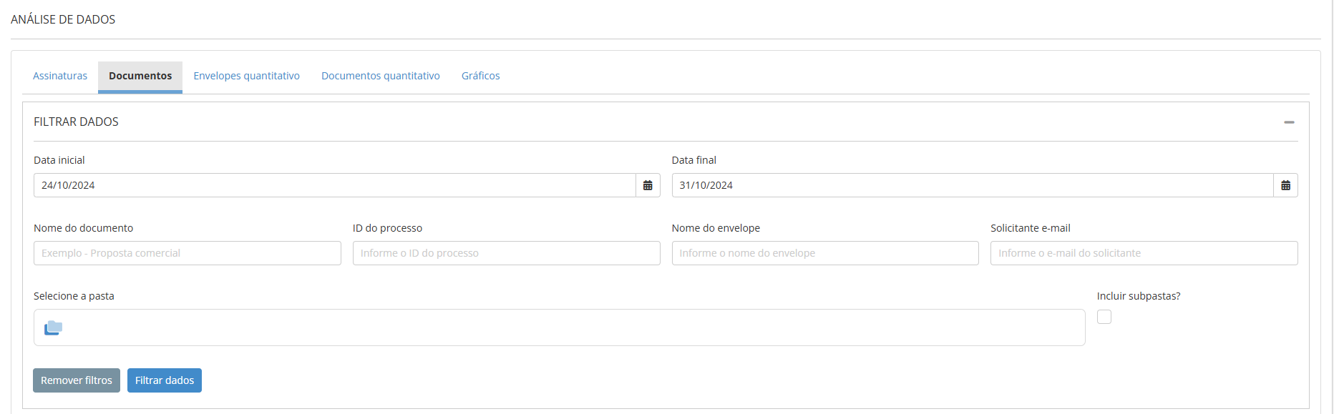Viewport: 1334px width, 414px height.
Task: Click the page vertical scrollbar
Action: (1330, 207)
